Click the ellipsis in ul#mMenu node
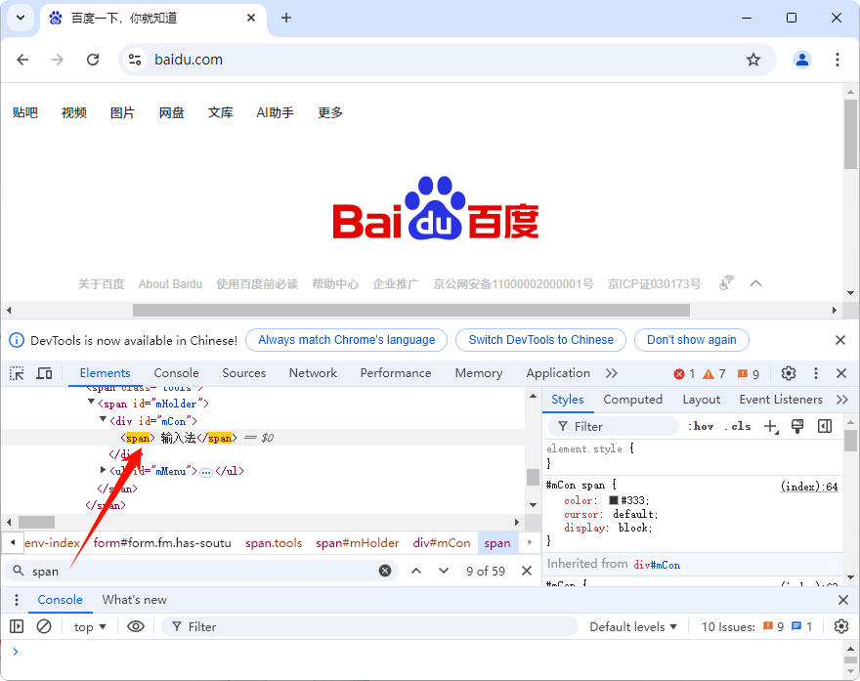 click(x=206, y=472)
